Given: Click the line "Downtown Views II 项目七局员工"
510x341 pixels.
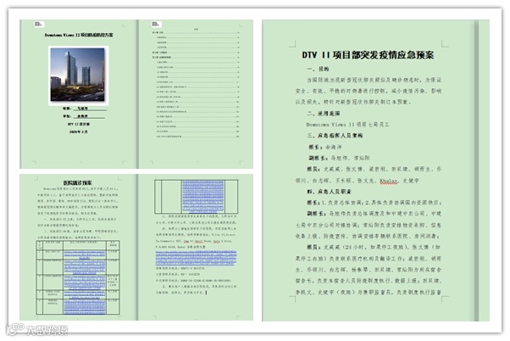Looking at the screenshot, I should point(347,125).
